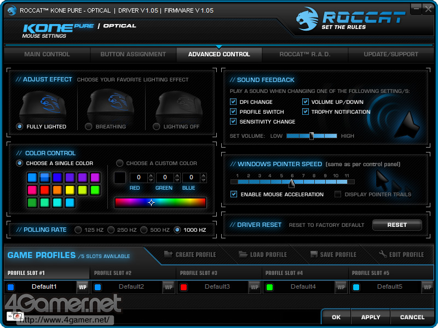Decrease the Blue value with down arrow
This screenshot has height=328, width=438.
[203, 180]
